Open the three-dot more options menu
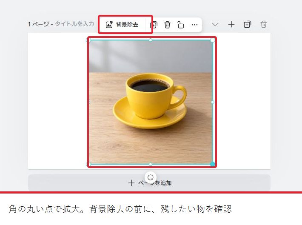Image resolution: width=302 pixels, height=225 pixels. pos(194,25)
